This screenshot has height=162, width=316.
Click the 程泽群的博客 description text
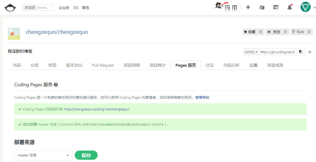tap(20, 51)
